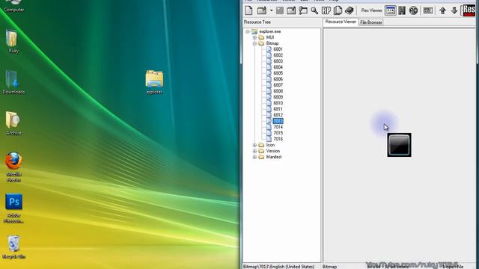Select bitmap resource 6805
The width and height of the screenshot is (479, 269).
[278, 73]
